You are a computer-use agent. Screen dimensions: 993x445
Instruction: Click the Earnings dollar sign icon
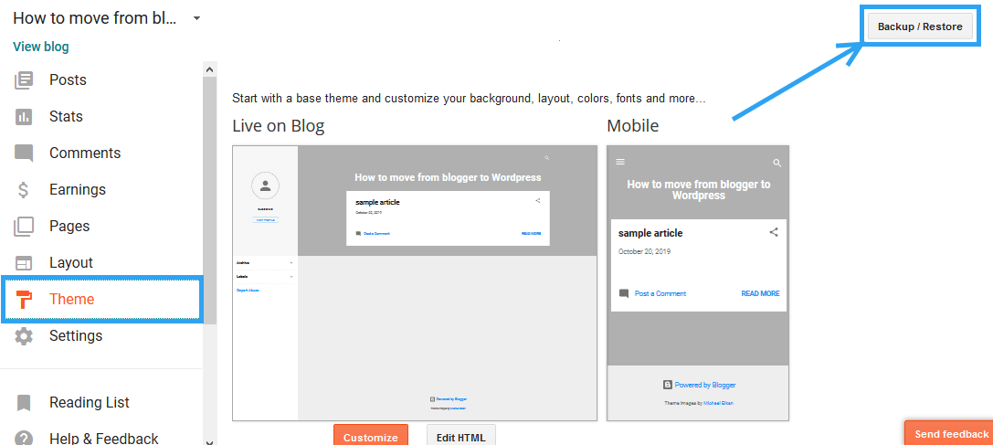point(24,189)
